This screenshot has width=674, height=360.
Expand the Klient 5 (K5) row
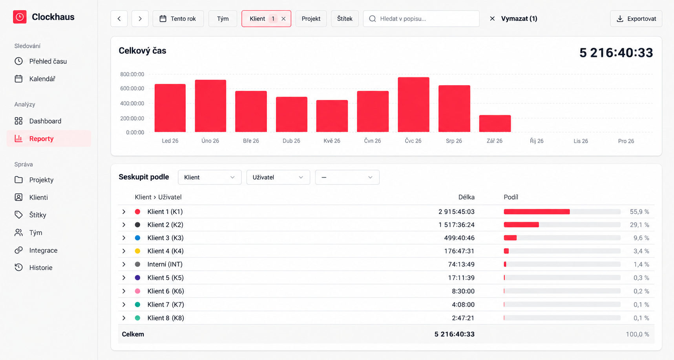(x=124, y=278)
